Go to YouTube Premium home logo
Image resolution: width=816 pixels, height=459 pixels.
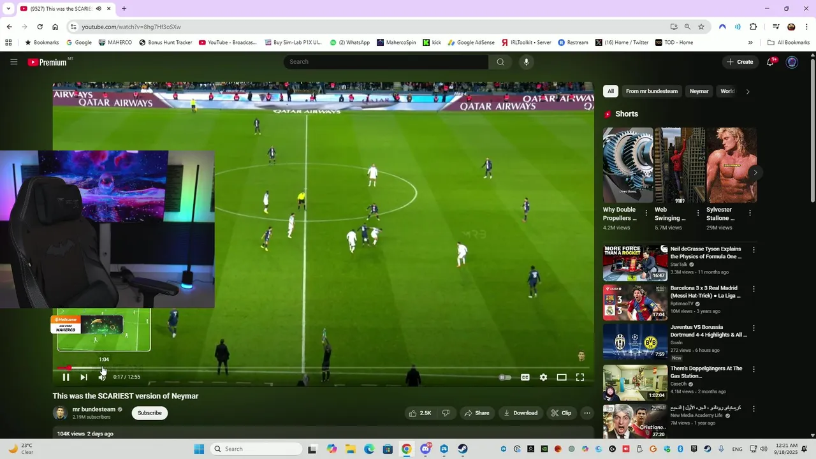[x=48, y=62]
